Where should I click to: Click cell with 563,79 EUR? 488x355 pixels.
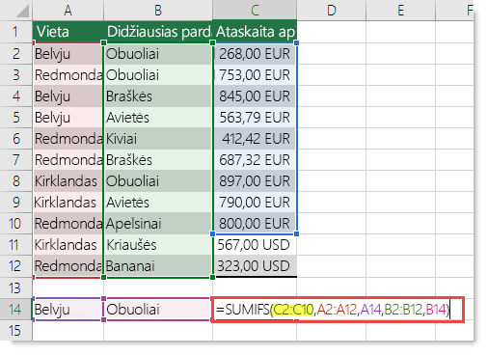(255, 118)
